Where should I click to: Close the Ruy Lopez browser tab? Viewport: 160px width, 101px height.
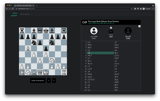tap(33, 6)
